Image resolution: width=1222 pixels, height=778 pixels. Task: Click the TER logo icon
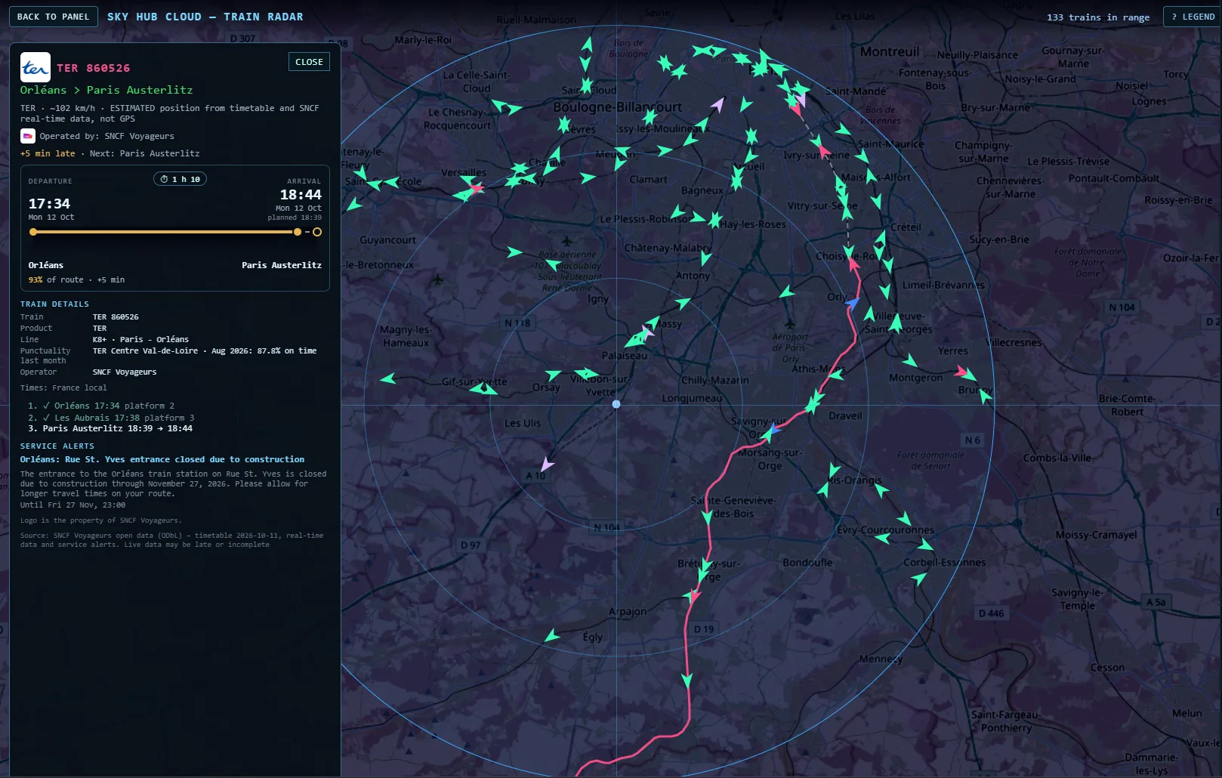coord(35,67)
